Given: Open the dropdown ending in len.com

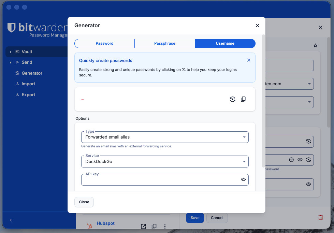Looking at the screenshot, I should coord(290,84).
